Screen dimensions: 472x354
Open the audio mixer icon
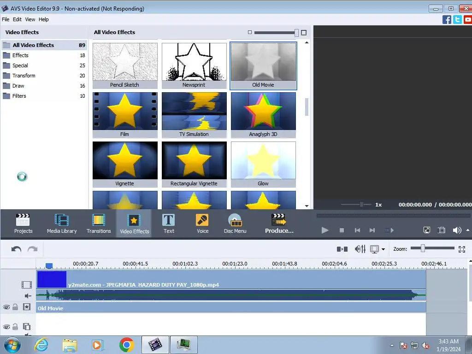360,249
